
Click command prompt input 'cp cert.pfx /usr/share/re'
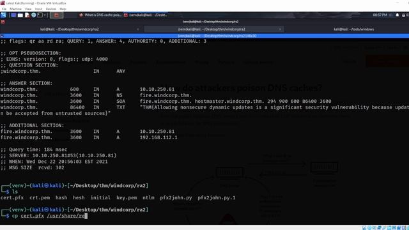[50, 216]
